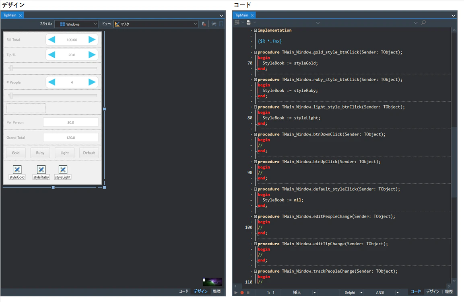Click the right arrow beside Tip %

pos(92,55)
